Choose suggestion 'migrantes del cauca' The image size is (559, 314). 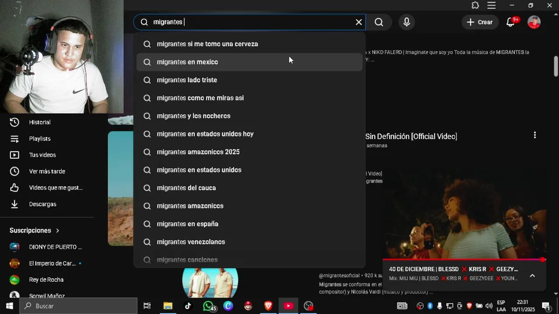[249, 188]
